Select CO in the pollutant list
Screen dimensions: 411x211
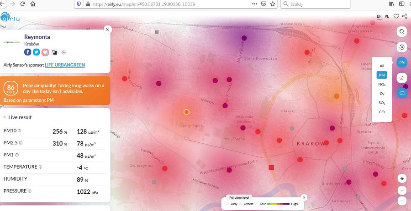point(382,112)
